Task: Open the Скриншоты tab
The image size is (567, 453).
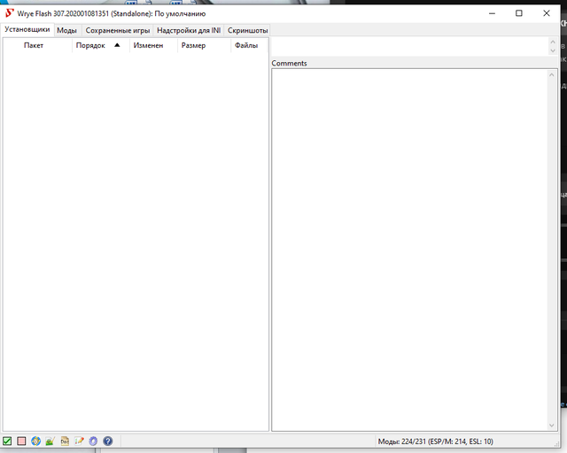Action: (247, 30)
